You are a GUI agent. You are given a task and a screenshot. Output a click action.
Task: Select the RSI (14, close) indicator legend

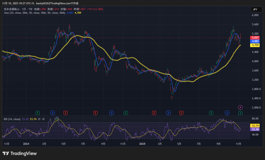click(12, 119)
